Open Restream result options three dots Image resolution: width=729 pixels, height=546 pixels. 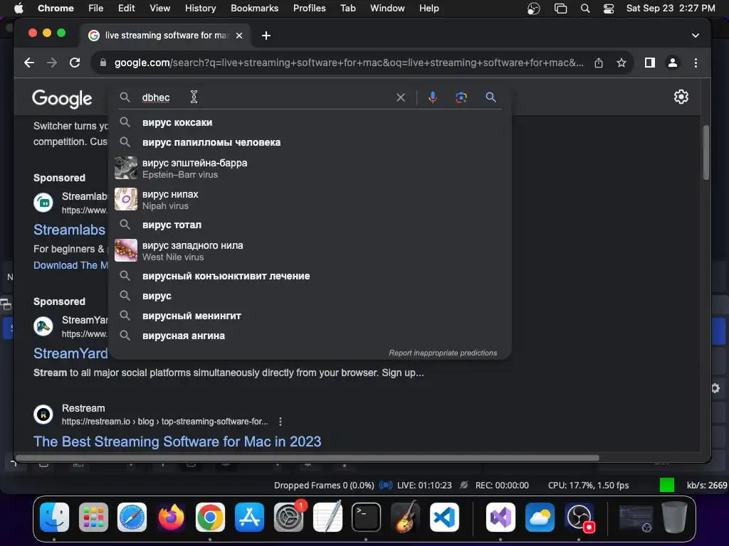pos(280,422)
